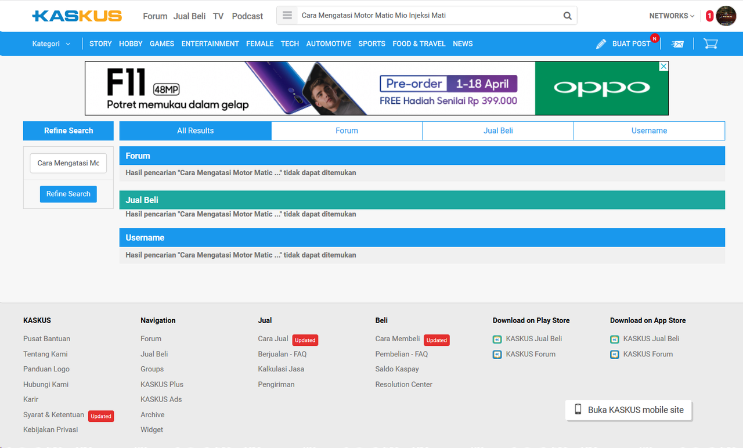Open Syarat & Ketentuan footer link
The width and height of the screenshot is (743, 448).
[53, 415]
